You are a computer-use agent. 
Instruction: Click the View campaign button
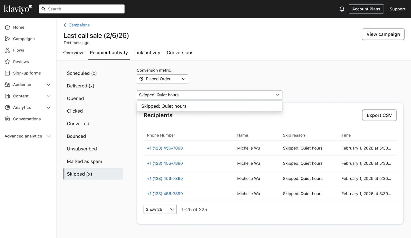[x=383, y=34]
